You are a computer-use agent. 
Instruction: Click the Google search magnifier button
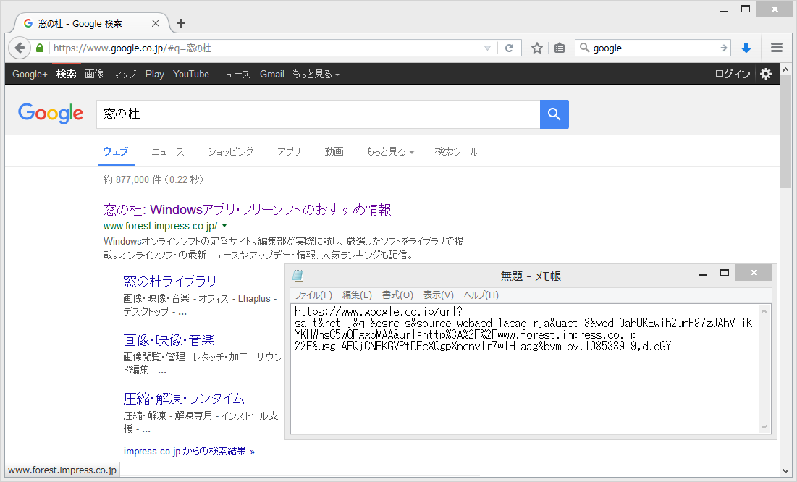coord(554,114)
